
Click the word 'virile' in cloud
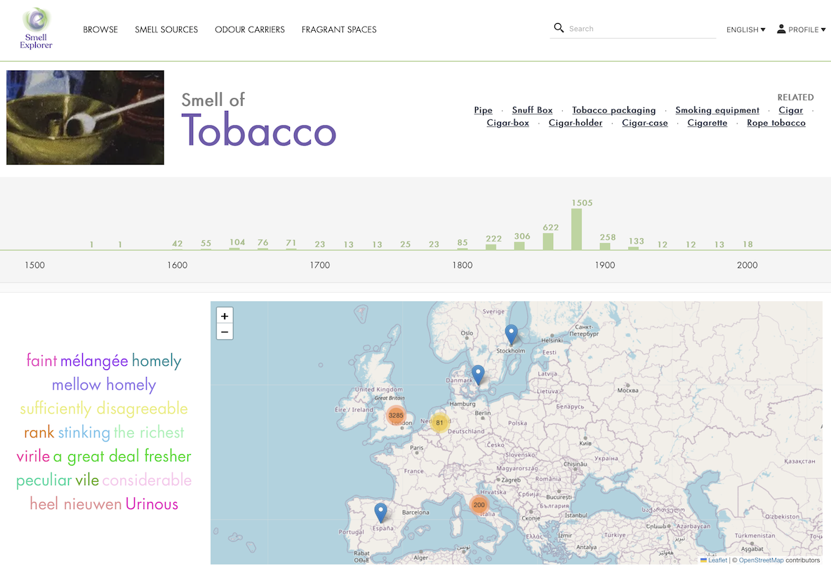(x=33, y=456)
